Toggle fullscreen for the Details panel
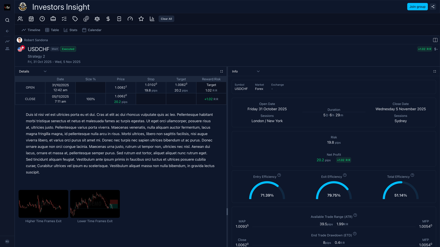440x247 pixels. coord(222,71)
